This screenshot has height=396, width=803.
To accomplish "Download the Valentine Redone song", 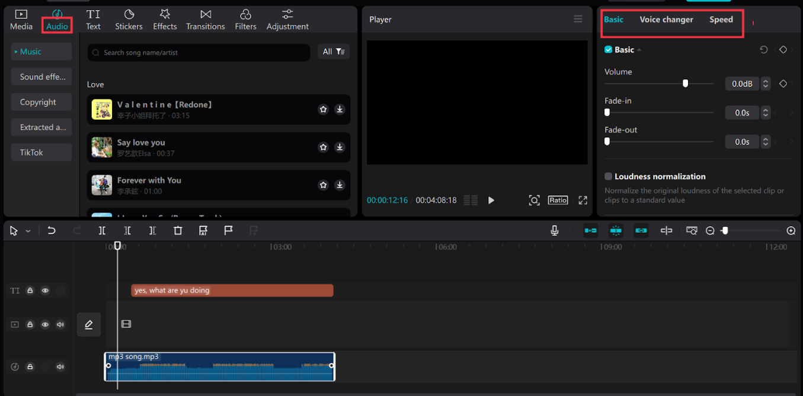I will 340,109.
